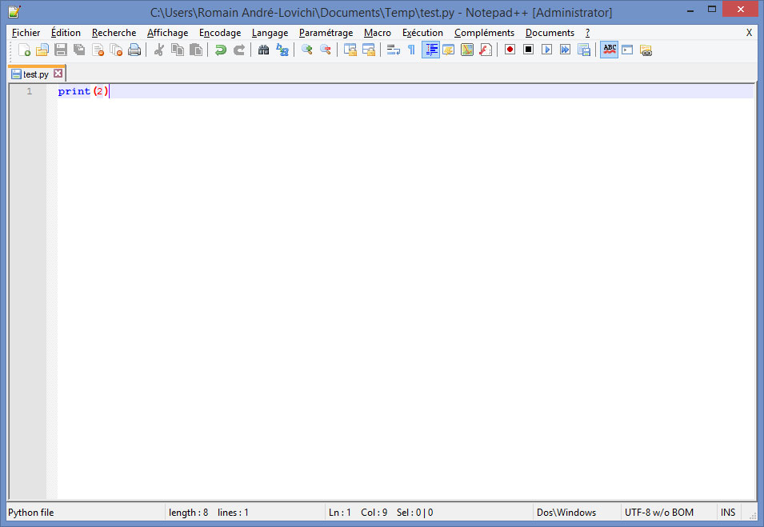Toggle the Document Map panel

(466, 50)
